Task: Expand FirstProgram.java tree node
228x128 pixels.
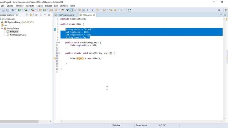Action: point(5,35)
